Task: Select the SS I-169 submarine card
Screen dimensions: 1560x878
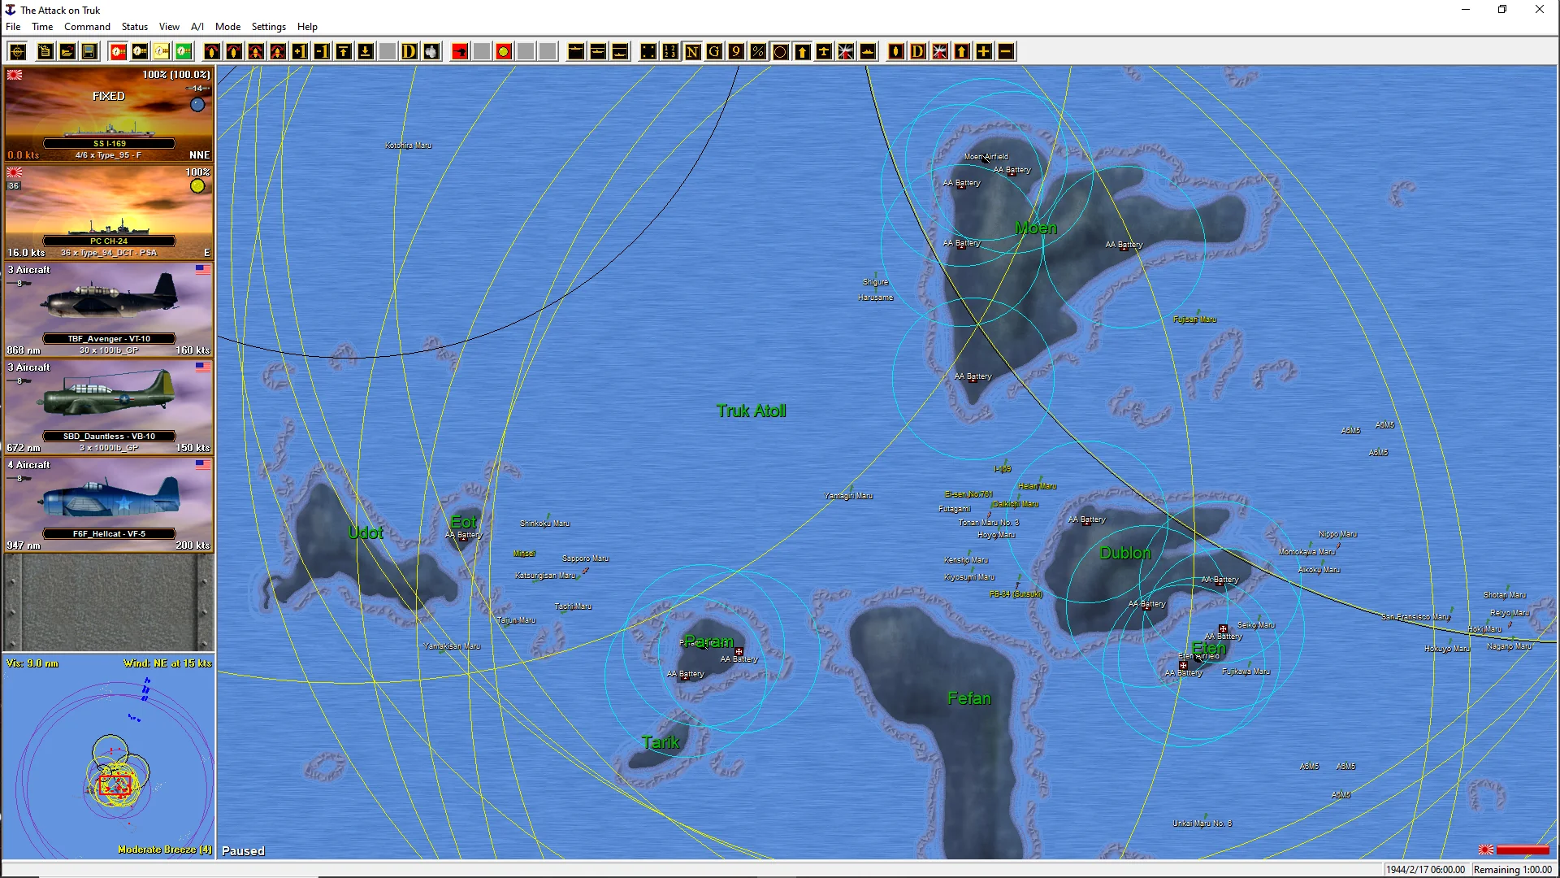Action: 109,114
